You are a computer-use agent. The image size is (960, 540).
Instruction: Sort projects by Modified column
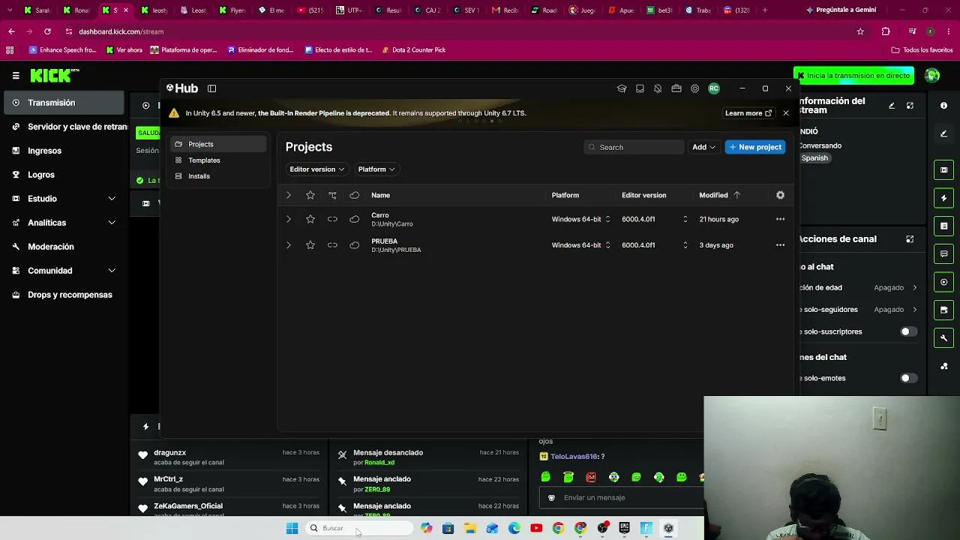[719, 195]
